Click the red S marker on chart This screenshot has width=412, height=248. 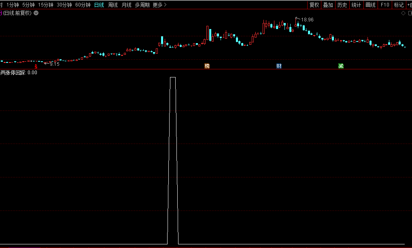[x=36, y=66]
